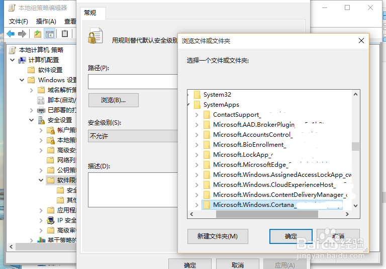Click 取消 in the rule properties dialog
Viewport: 386px width, 269px height.
point(238,264)
